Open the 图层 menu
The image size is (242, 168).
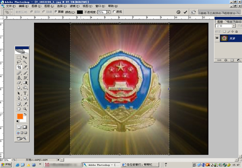pyautogui.click(x=49, y=6)
